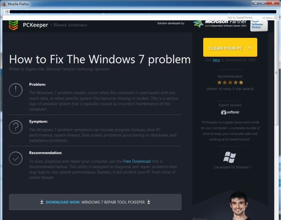Open the Free Download link in Recommendation

137,161
